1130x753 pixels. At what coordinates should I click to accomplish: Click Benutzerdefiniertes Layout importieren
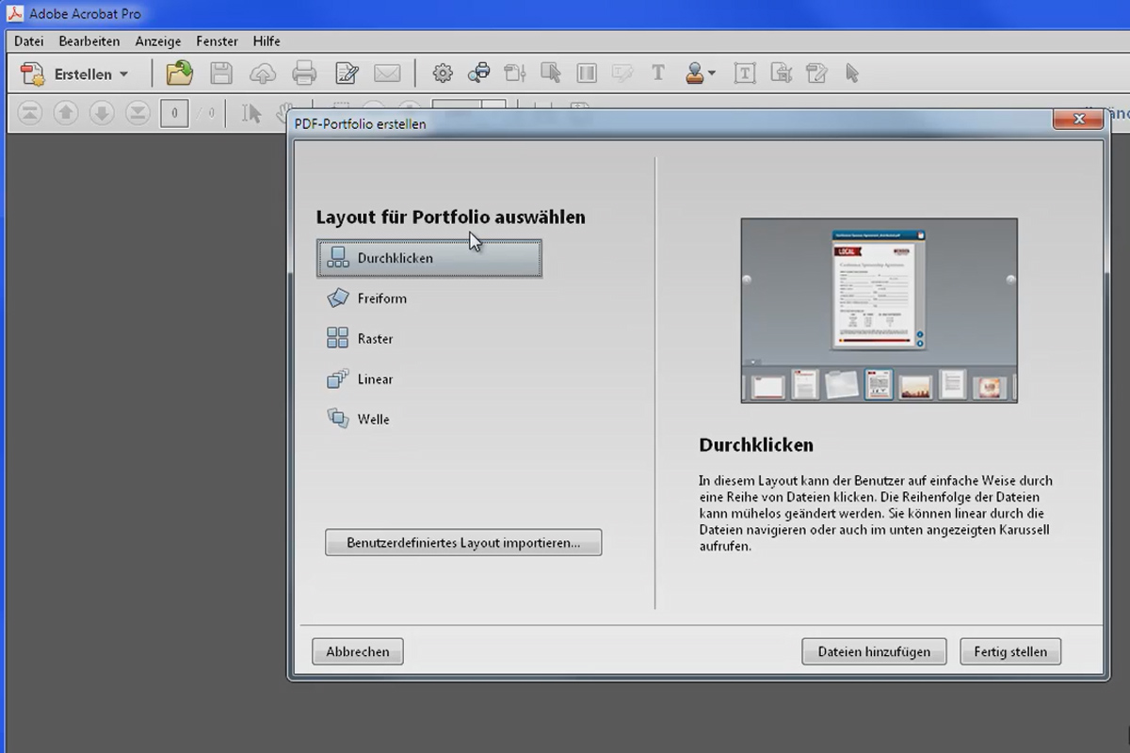tap(463, 542)
